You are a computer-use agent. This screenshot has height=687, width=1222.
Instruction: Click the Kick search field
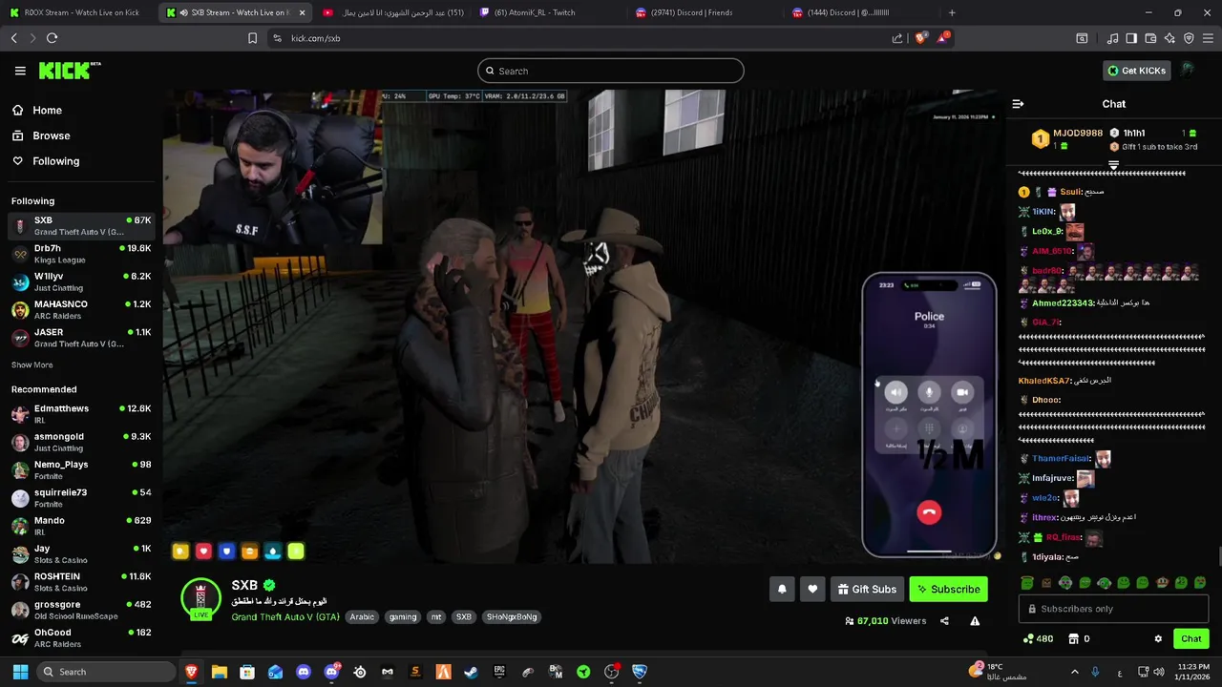click(x=611, y=71)
